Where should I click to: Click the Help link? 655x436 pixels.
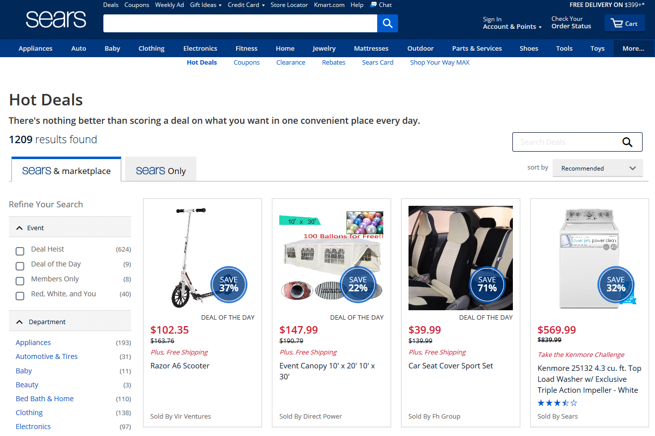tap(357, 5)
